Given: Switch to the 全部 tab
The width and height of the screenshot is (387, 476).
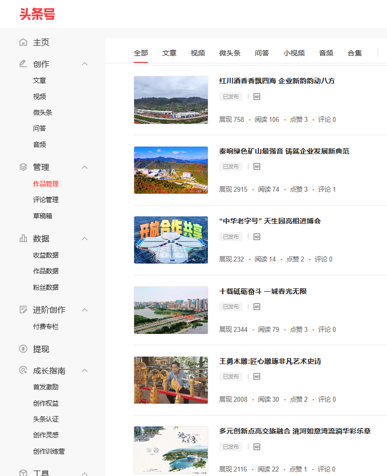Looking at the screenshot, I should 141,53.
